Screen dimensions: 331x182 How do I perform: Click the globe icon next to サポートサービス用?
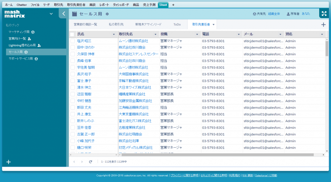36,59
